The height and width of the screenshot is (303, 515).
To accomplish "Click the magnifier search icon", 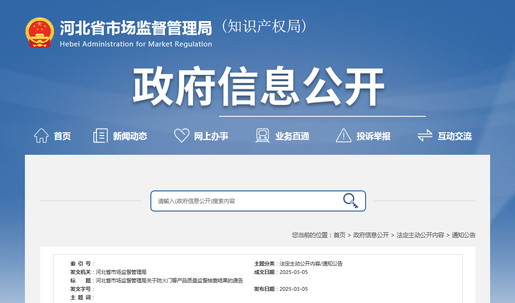I will tap(351, 201).
